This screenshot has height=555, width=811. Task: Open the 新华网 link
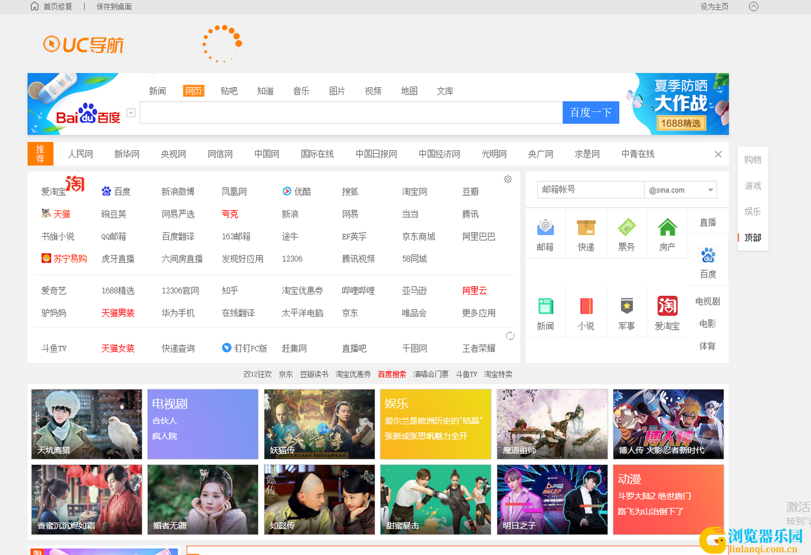[127, 154]
